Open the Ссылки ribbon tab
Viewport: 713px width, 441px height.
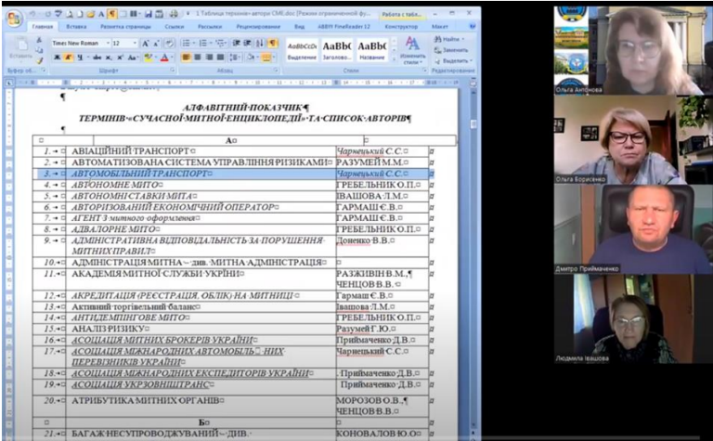pos(175,26)
